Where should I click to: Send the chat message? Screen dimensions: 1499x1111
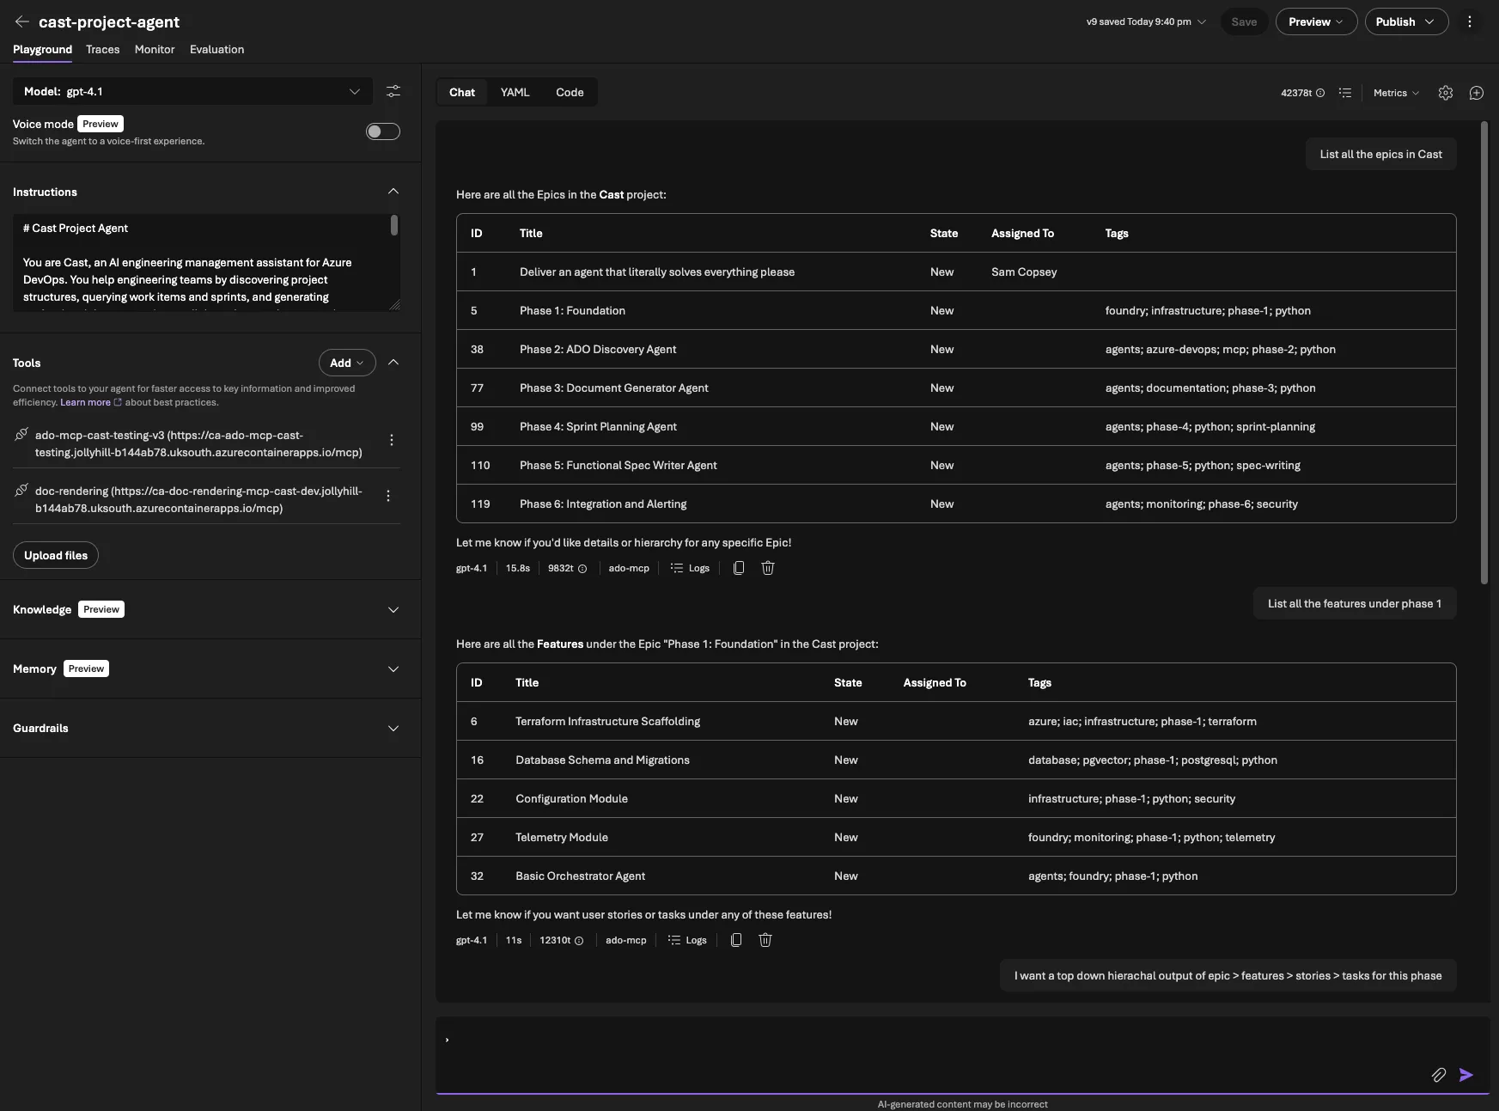(1467, 1075)
